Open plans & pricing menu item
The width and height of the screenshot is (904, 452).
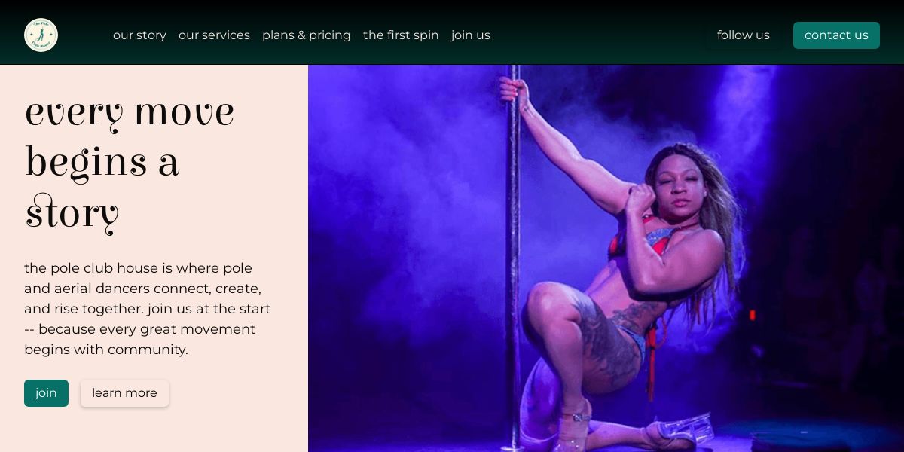[307, 35]
